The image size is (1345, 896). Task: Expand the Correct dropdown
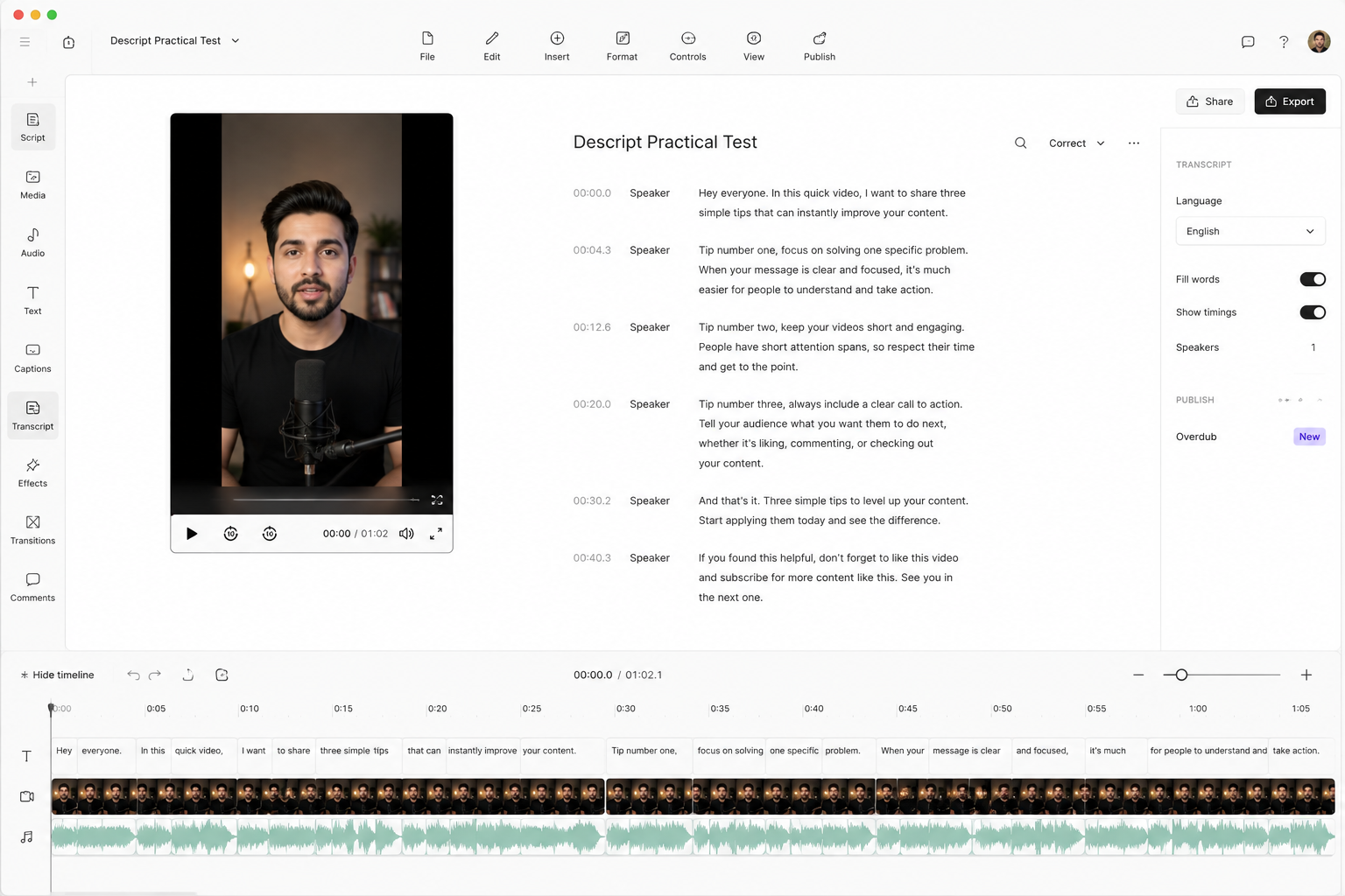tap(1077, 143)
